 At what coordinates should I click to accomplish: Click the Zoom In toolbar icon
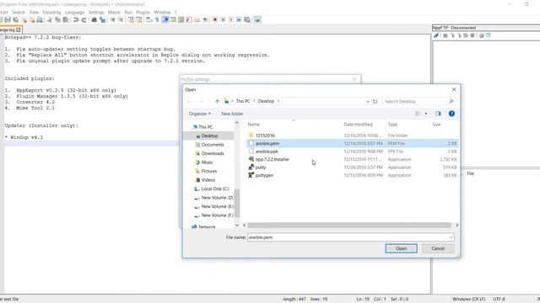tap(112, 20)
